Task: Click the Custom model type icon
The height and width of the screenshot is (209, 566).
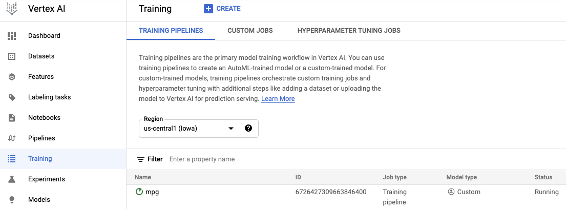Action: 451,192
